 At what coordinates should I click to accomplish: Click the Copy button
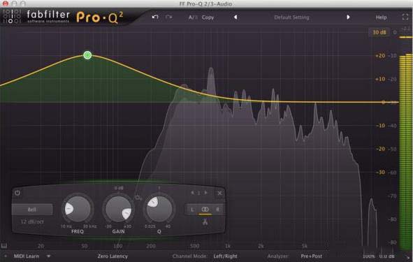tap(208, 17)
